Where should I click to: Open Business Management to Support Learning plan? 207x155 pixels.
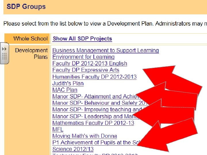[x=106, y=51]
